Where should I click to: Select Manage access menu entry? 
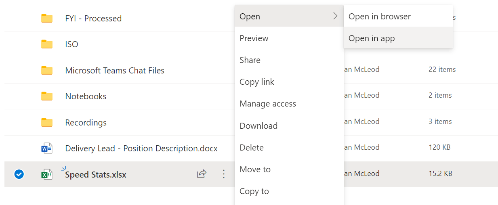[267, 104]
